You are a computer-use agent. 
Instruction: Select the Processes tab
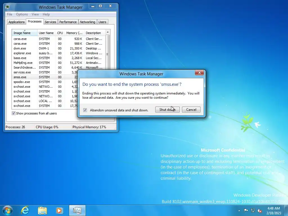tap(35, 21)
